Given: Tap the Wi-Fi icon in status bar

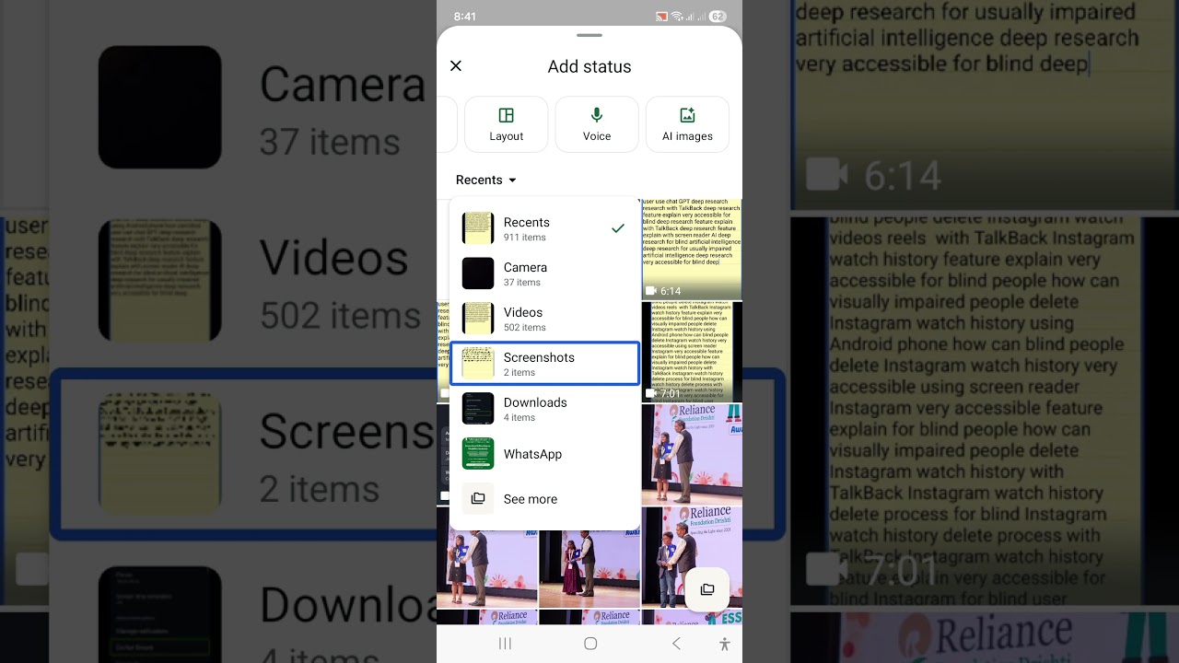Looking at the screenshot, I should (677, 17).
